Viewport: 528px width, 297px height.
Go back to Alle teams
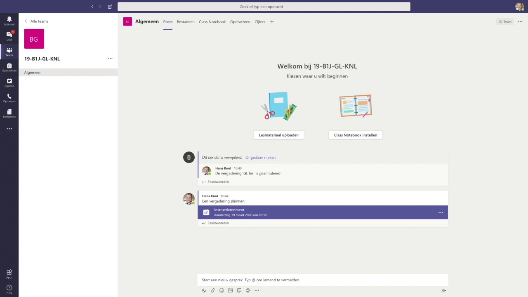(x=36, y=21)
